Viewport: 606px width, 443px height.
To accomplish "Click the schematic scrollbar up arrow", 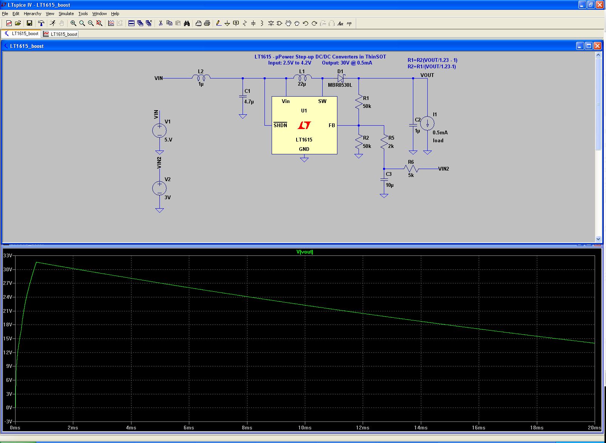I will point(598,55).
